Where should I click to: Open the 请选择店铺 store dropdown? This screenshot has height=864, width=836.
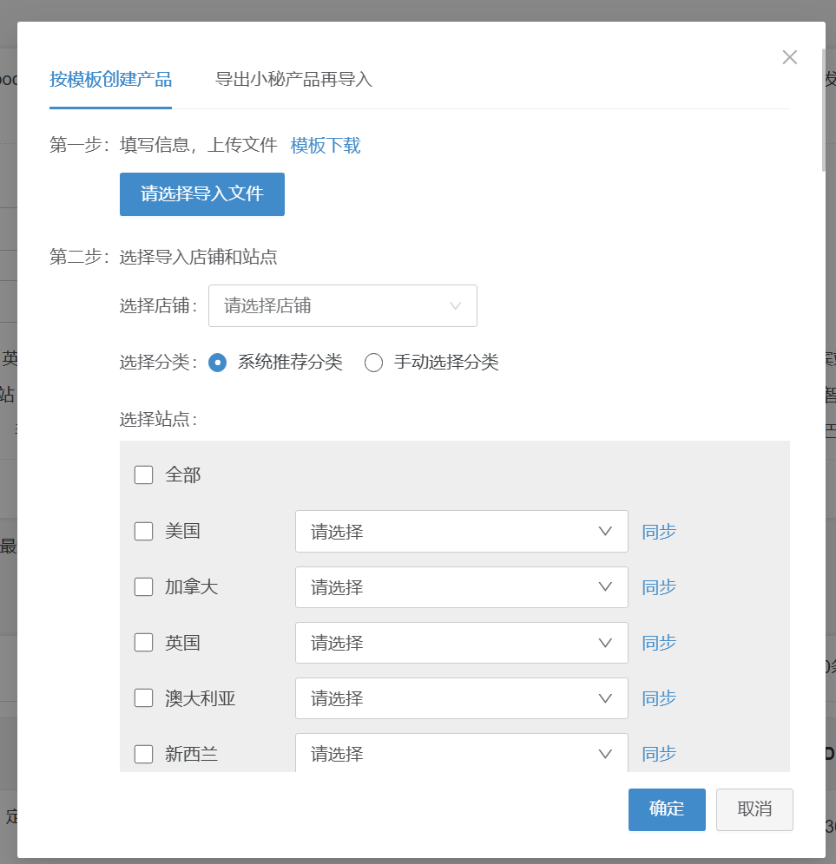[x=342, y=305]
